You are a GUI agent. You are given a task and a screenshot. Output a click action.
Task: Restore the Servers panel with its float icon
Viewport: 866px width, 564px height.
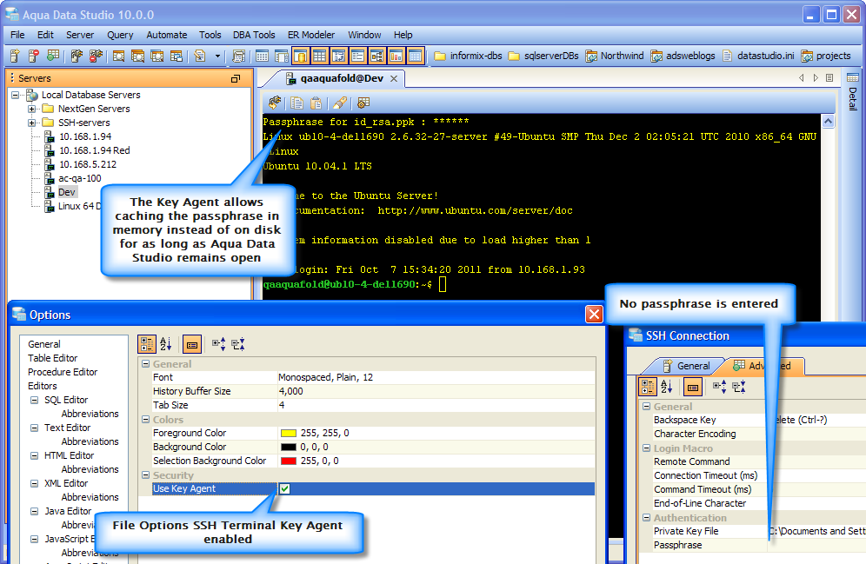236,79
